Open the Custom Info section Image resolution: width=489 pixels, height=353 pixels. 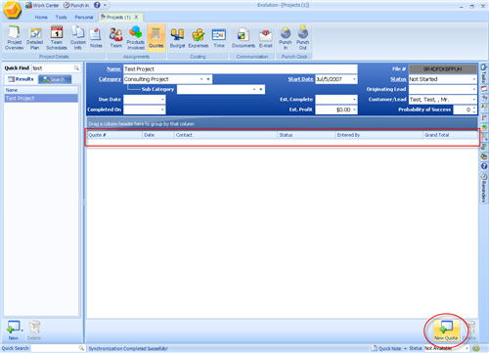[x=78, y=38]
